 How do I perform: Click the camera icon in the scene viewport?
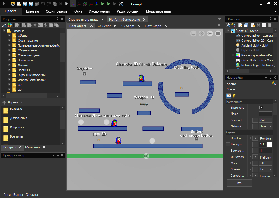tap(218, 33)
